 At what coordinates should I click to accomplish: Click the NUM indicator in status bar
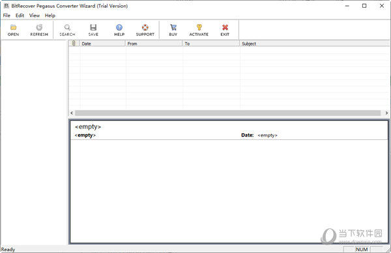[x=362, y=249]
